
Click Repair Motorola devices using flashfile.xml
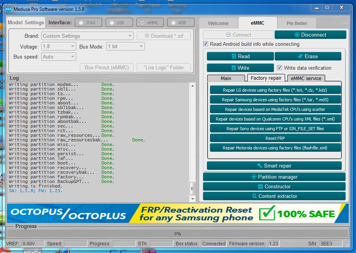pos(275,148)
